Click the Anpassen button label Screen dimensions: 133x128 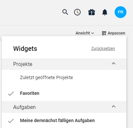(116, 33)
